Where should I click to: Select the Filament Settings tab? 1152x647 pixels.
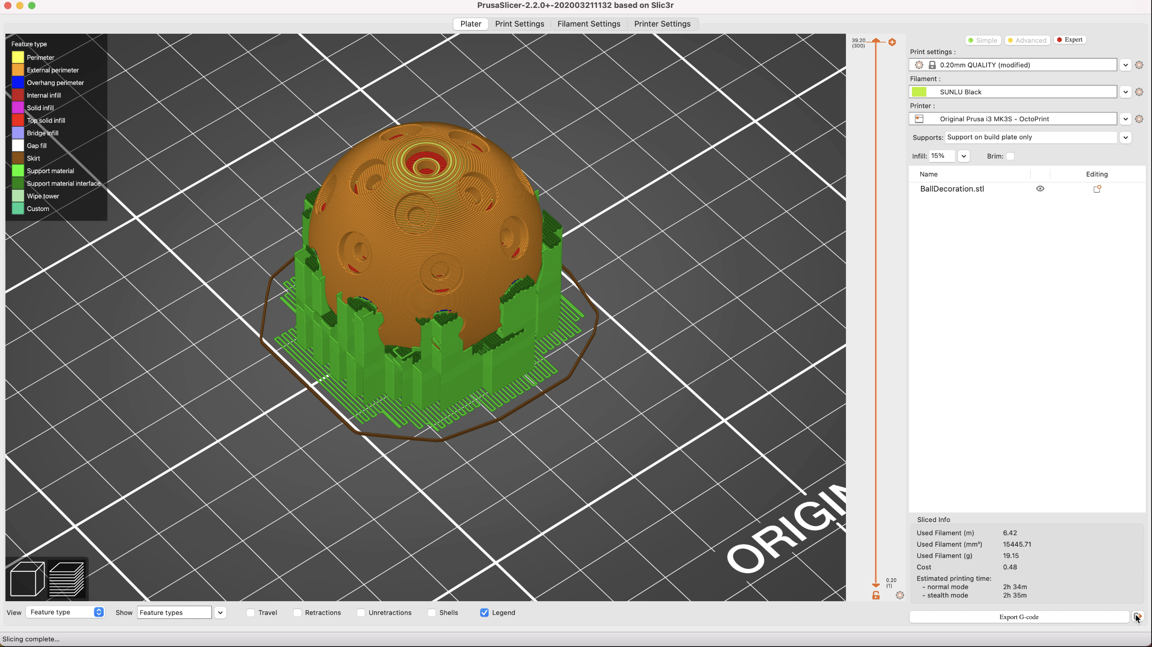588,24
